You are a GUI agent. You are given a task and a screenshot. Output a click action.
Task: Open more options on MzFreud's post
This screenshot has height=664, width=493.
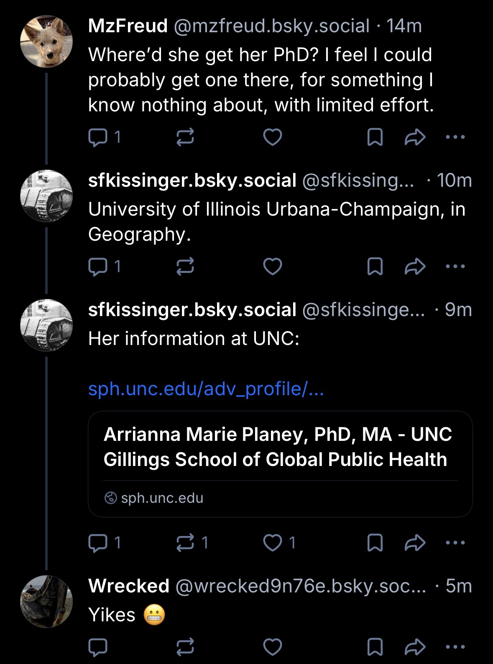(x=455, y=137)
